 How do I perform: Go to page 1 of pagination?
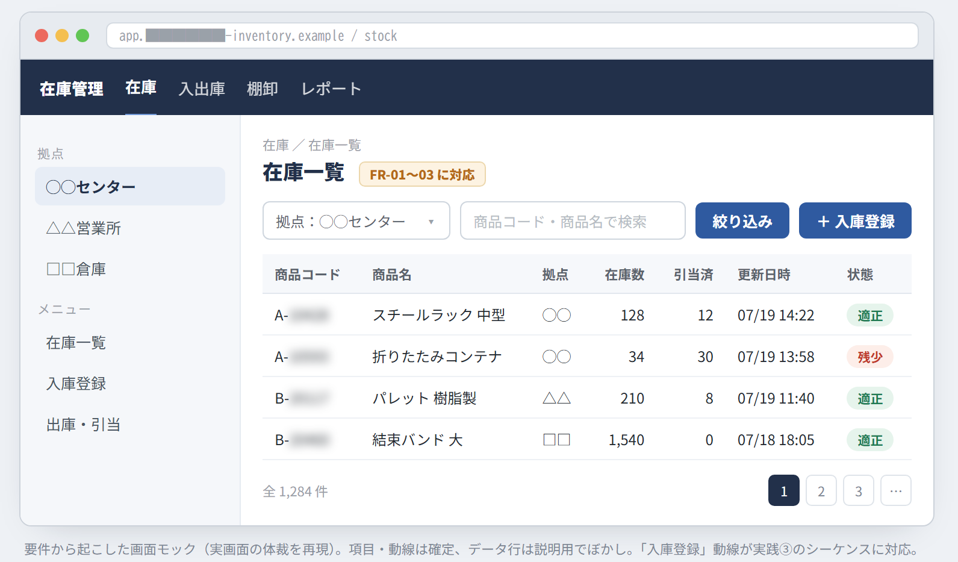tap(784, 490)
